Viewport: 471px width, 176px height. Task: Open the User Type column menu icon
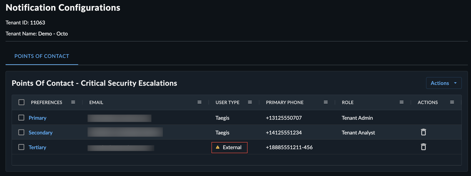pos(250,102)
